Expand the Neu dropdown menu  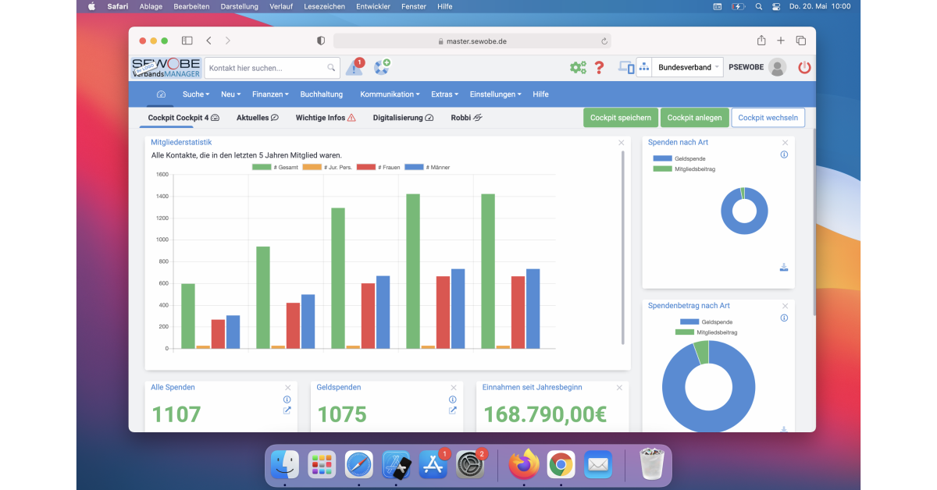232,94
